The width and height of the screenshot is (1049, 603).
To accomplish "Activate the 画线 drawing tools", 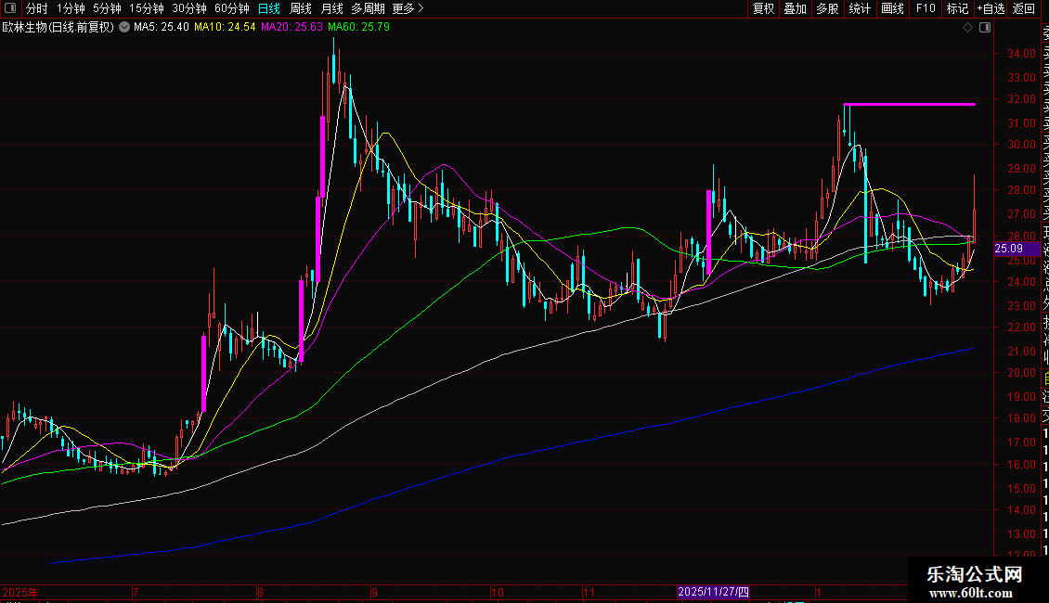I will pos(892,8).
